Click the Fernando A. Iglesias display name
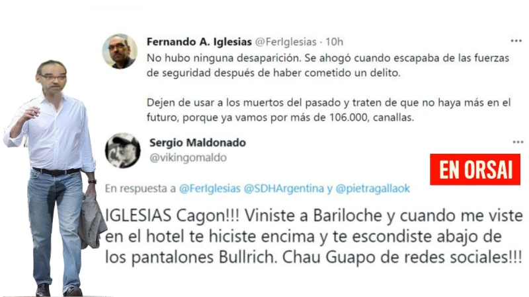 pyautogui.click(x=199, y=42)
